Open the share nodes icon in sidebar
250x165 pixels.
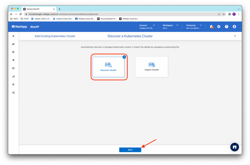point(13,92)
